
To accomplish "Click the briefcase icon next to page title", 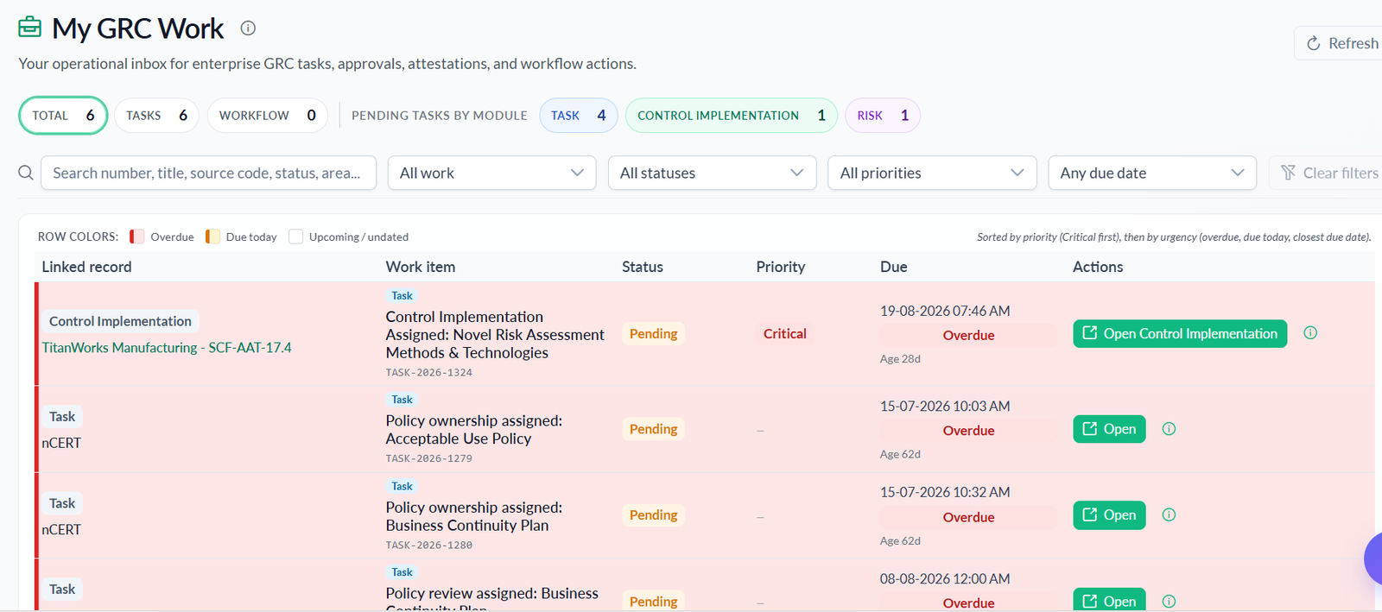I will click(x=30, y=28).
